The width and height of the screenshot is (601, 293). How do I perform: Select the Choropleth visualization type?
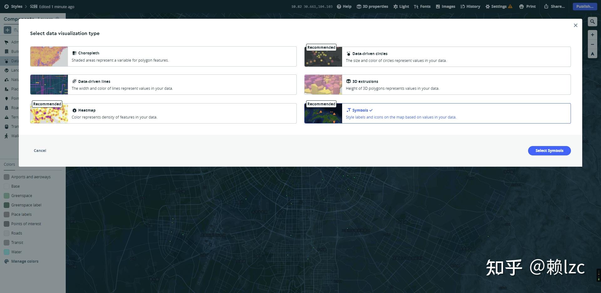(163, 56)
